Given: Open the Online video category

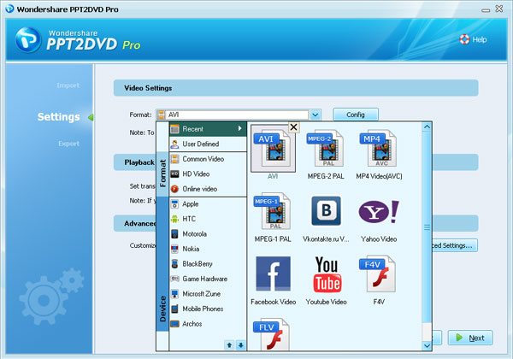Looking at the screenshot, I should coord(208,189).
